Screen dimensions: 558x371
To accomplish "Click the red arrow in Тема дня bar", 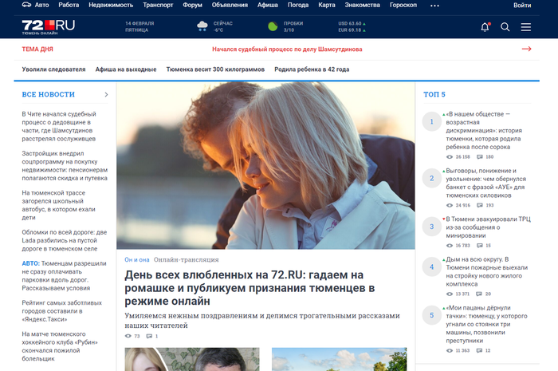I will pos(526,49).
